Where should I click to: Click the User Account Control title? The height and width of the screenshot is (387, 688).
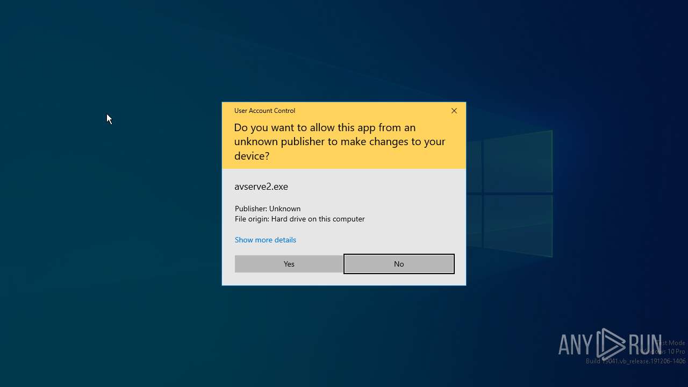click(x=264, y=111)
